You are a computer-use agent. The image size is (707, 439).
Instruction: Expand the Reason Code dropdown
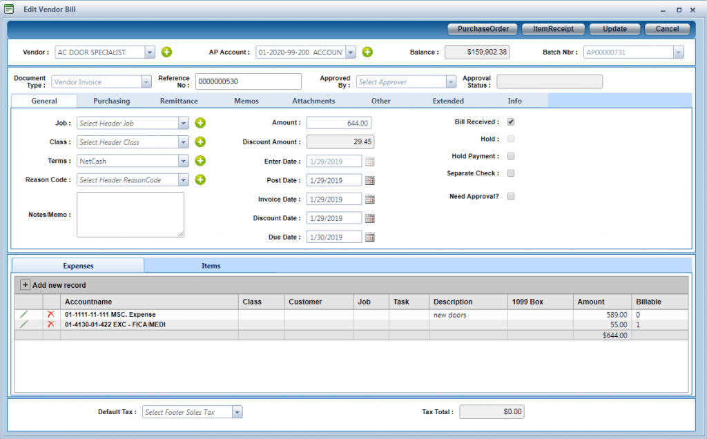pos(183,180)
